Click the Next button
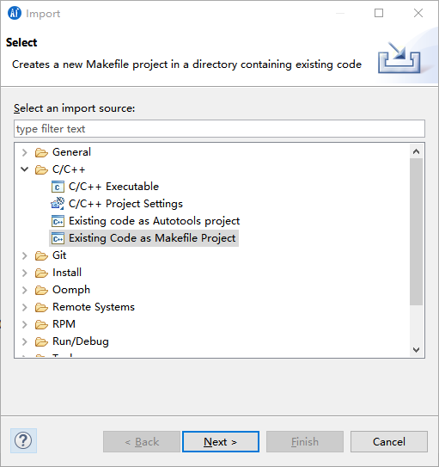439x467 pixels. point(221,442)
